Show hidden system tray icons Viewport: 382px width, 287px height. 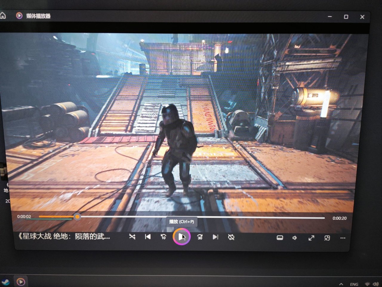point(341,284)
